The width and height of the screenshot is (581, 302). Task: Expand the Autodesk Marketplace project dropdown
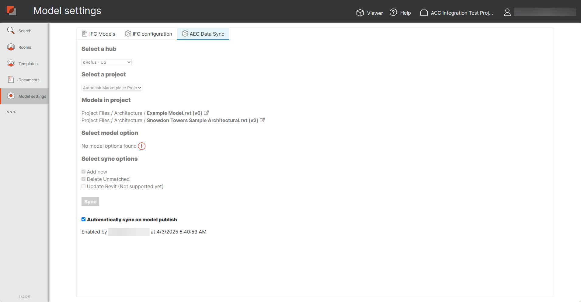coord(112,88)
